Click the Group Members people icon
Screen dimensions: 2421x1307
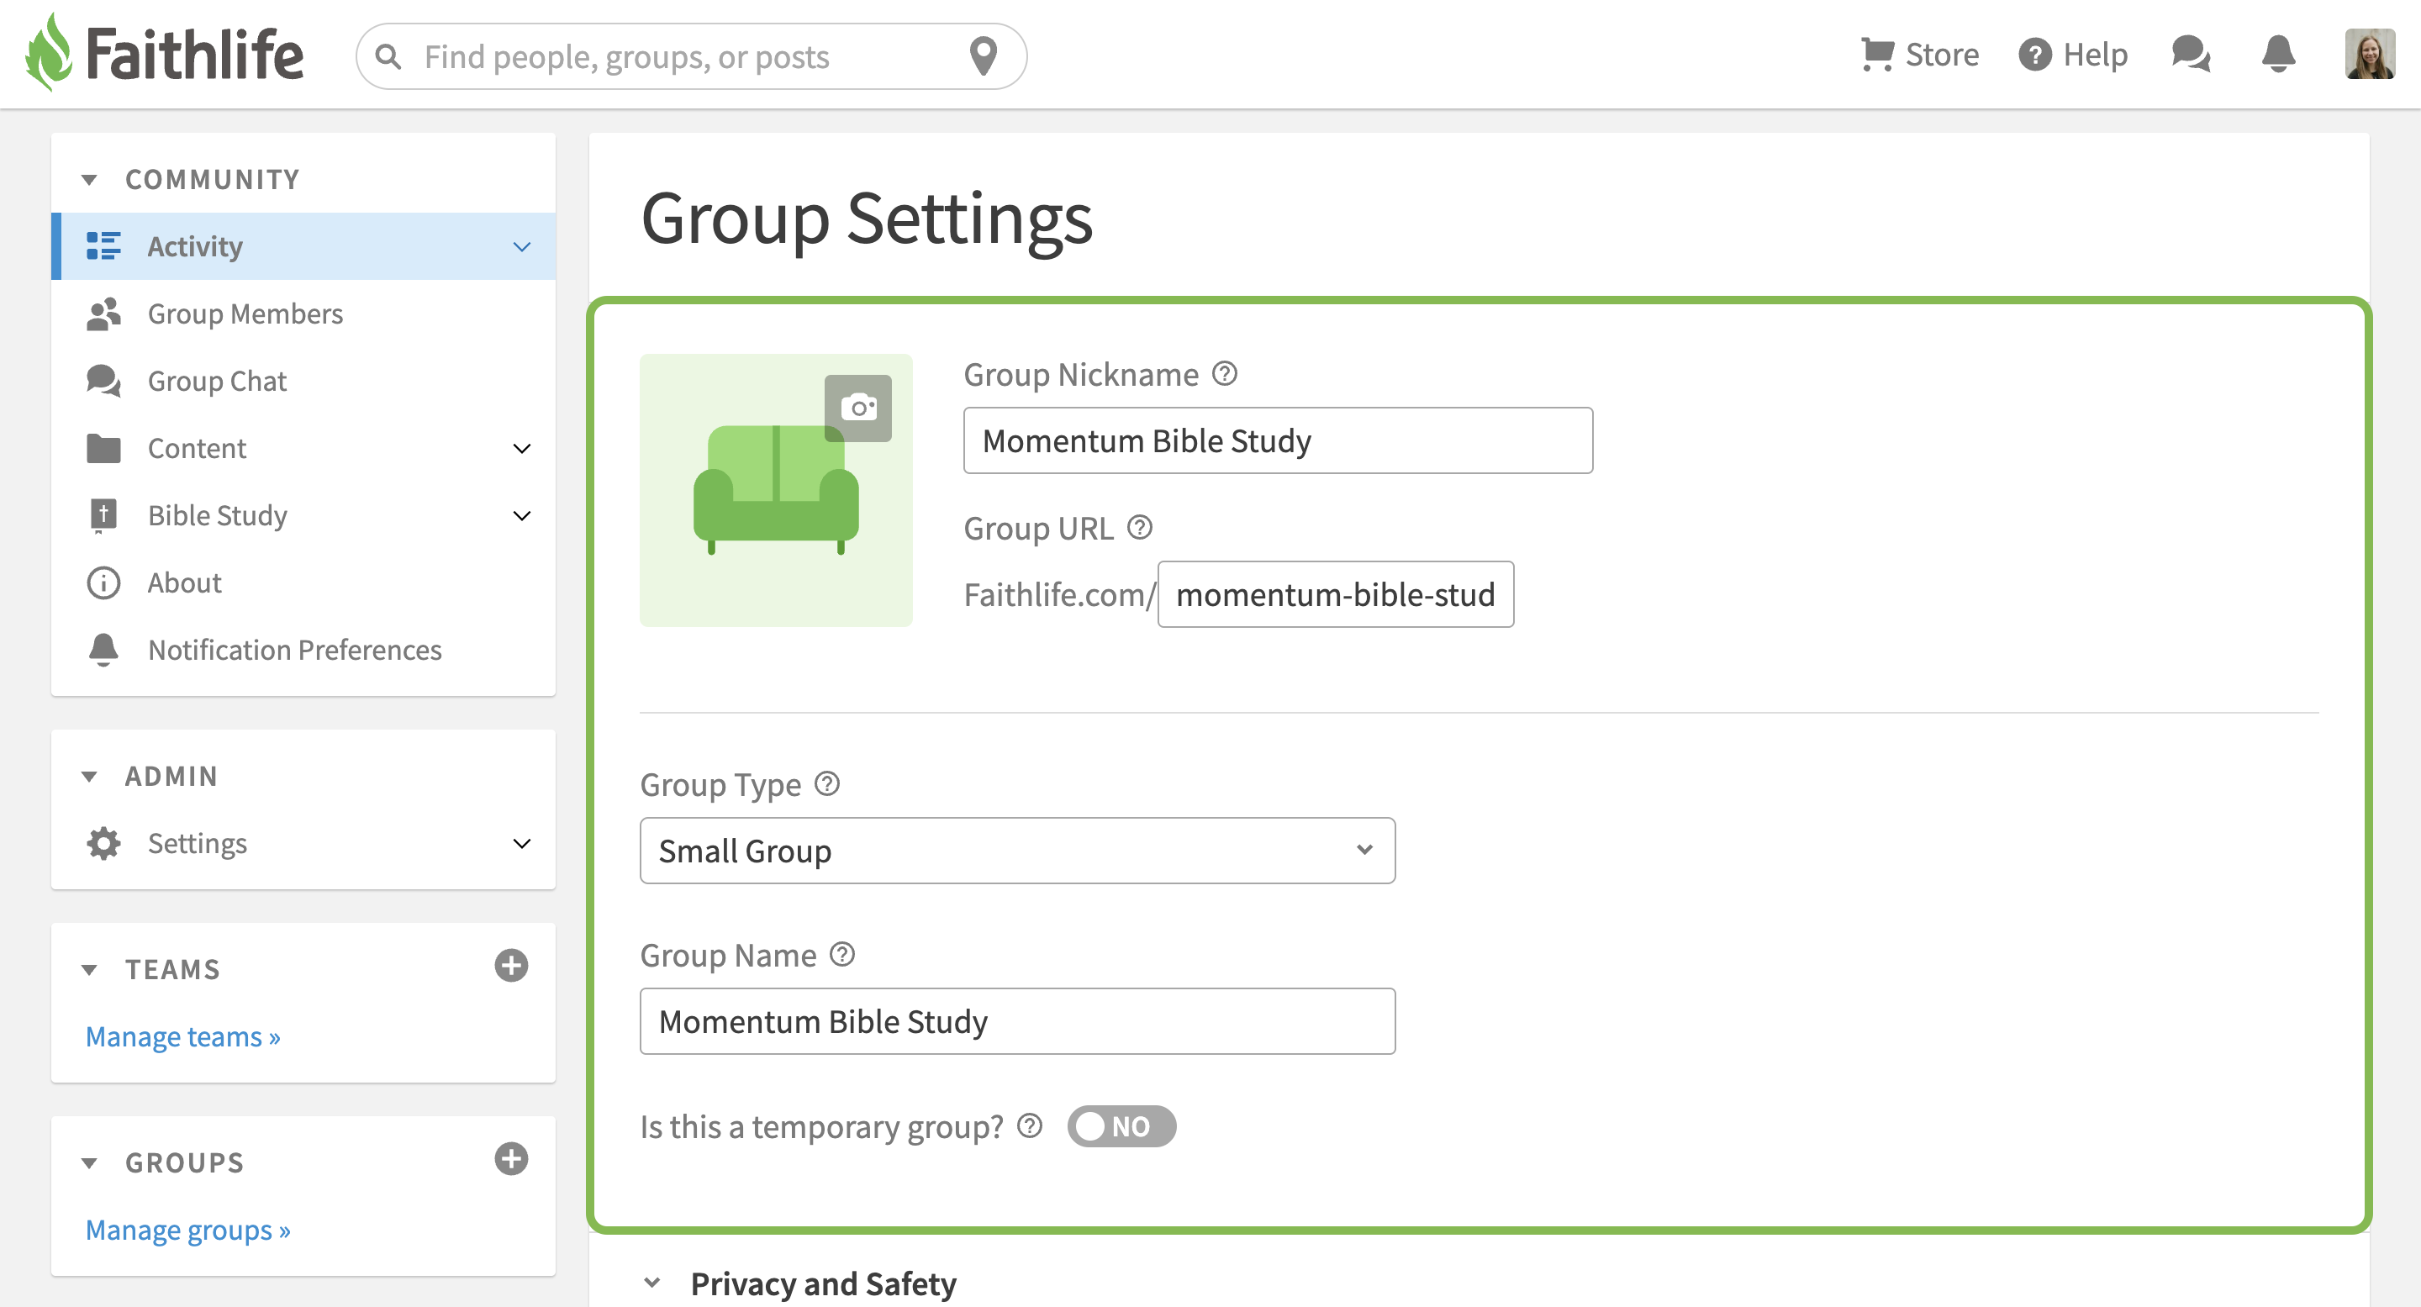103,314
